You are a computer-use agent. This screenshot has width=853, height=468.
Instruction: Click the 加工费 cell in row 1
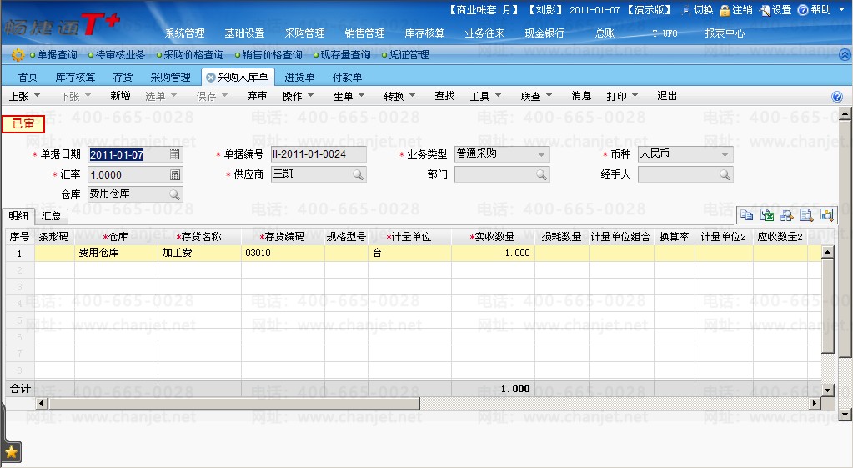tap(199, 253)
